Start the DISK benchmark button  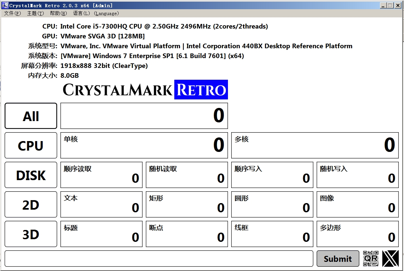31,175
